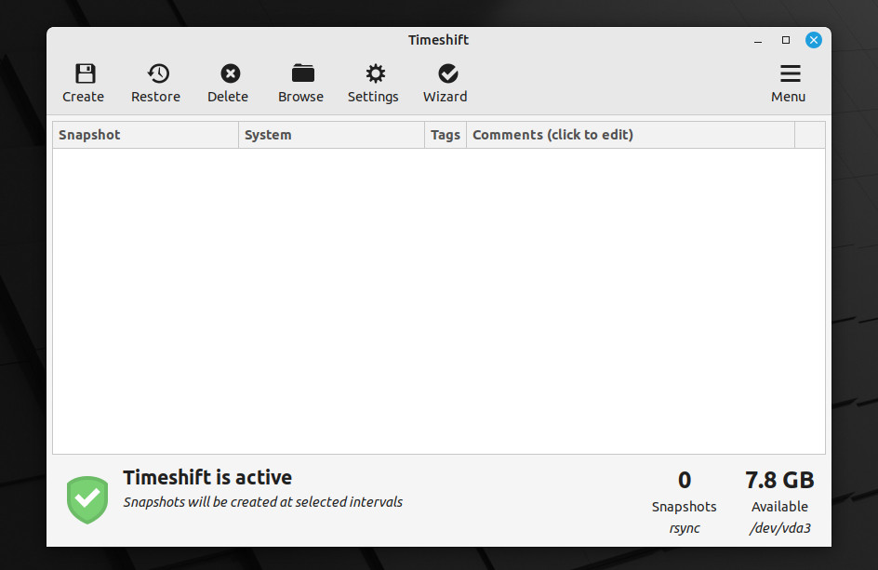878x570 pixels.
Task: Open Settings using the gear icon
Action: [x=375, y=73]
